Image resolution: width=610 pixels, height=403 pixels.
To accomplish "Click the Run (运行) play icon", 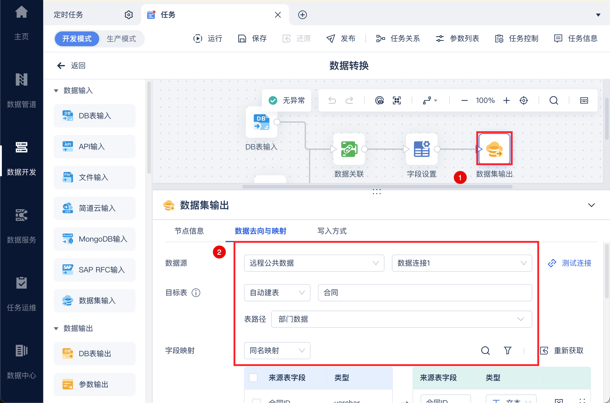I will pos(197,39).
